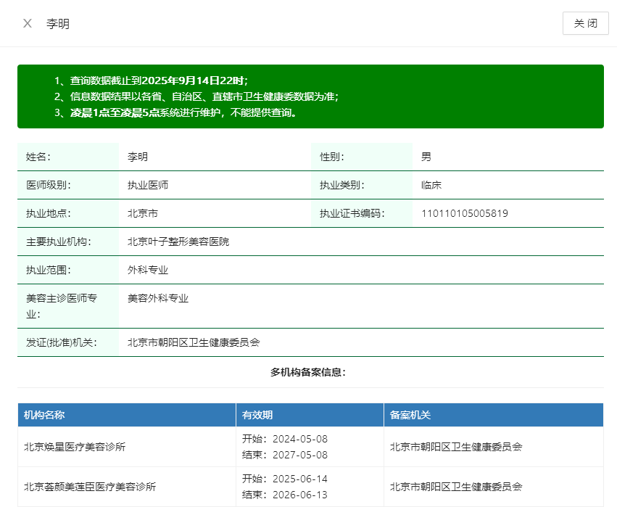Click the X icon beside the 李明 title
The height and width of the screenshot is (507, 617).
coord(28,23)
